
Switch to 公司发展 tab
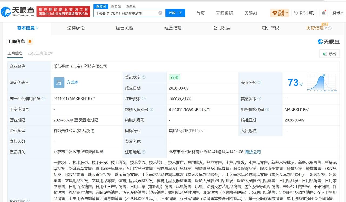(222, 28)
